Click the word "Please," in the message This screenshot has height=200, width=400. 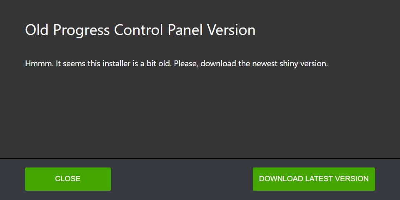tap(187, 65)
